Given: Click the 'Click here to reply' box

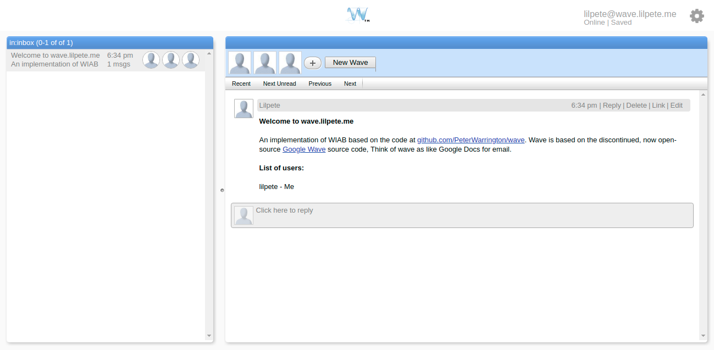Looking at the screenshot, I should (x=462, y=215).
